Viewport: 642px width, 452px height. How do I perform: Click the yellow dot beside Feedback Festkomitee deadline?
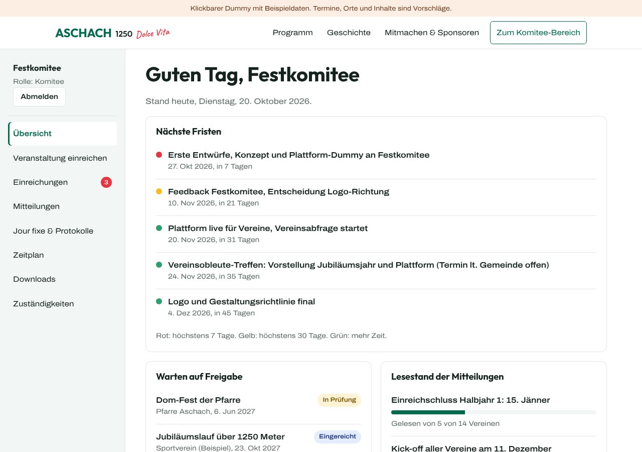[x=159, y=191]
